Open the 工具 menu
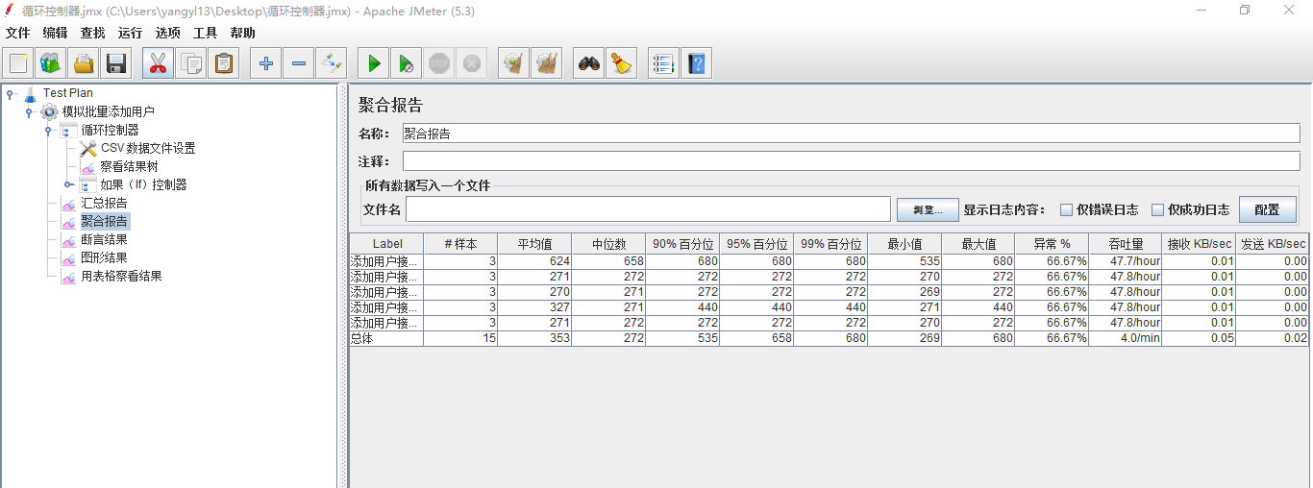The height and width of the screenshot is (488, 1313). (205, 33)
